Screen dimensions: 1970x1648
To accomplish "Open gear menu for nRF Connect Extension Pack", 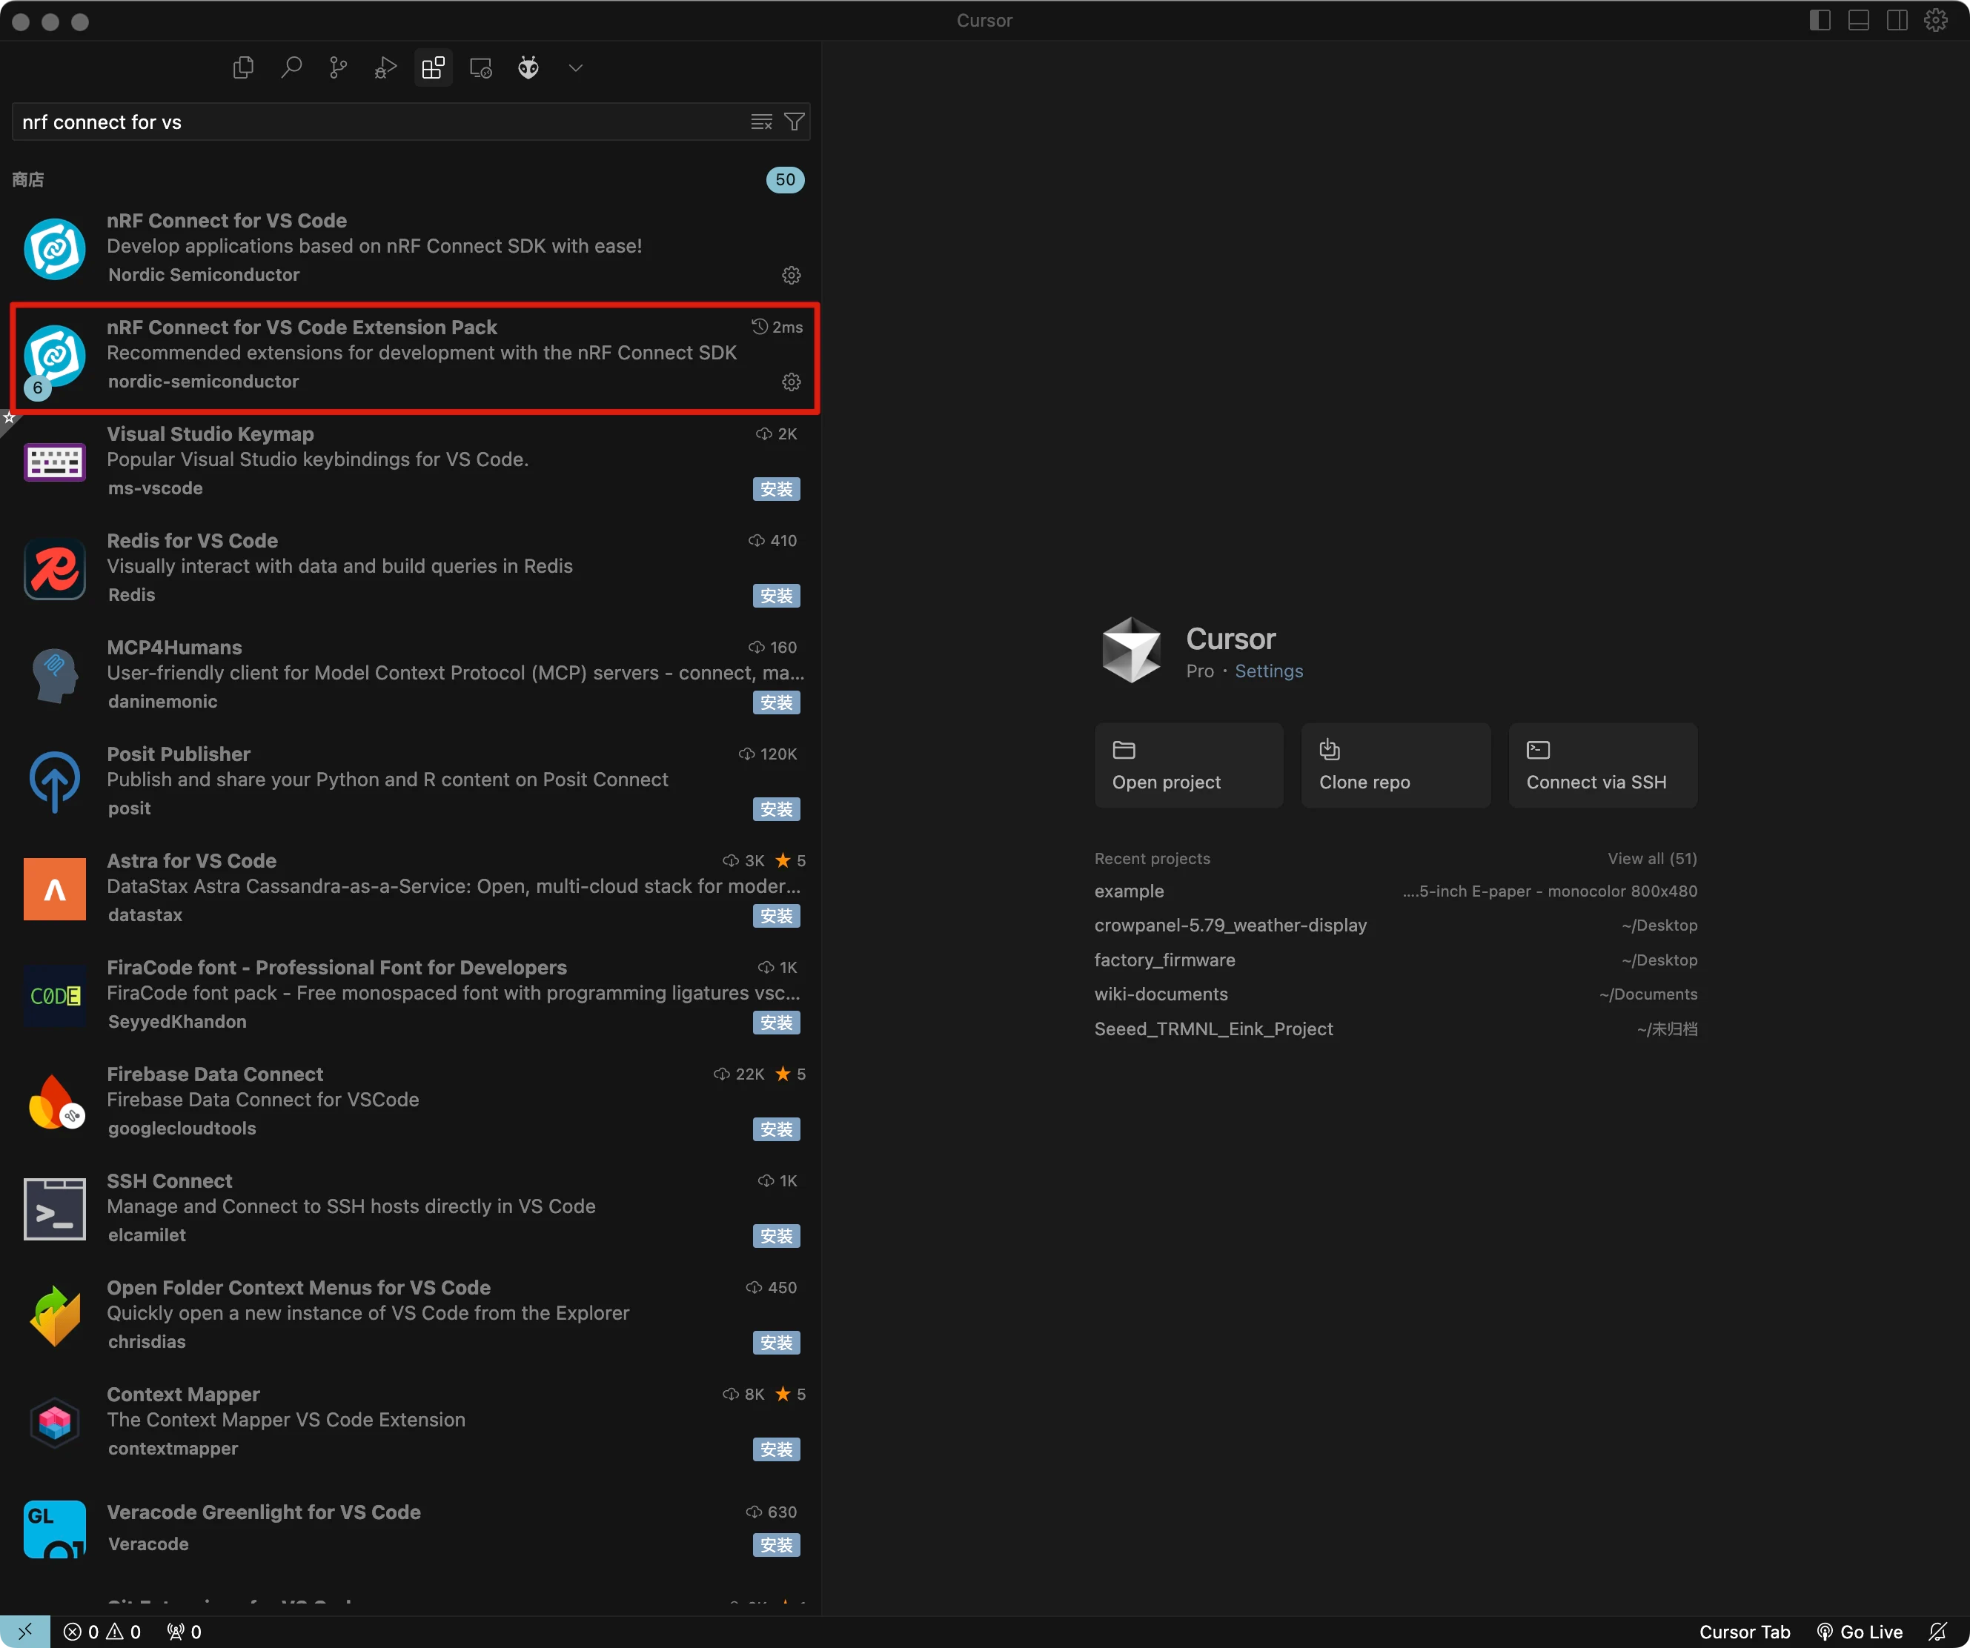I will click(x=791, y=382).
